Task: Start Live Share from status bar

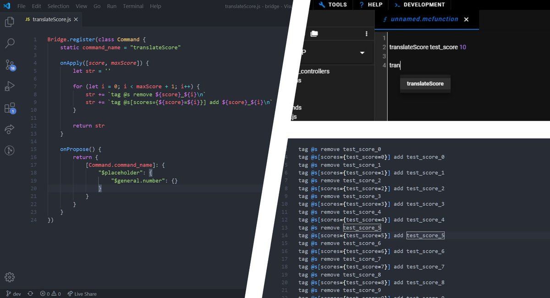Action: [x=82, y=294]
